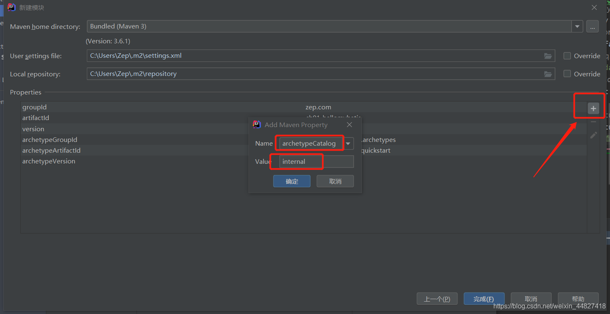
Task: Click the remove property minus icon
Action: 593,122
